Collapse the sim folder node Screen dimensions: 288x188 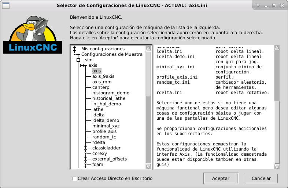(x=78, y=60)
